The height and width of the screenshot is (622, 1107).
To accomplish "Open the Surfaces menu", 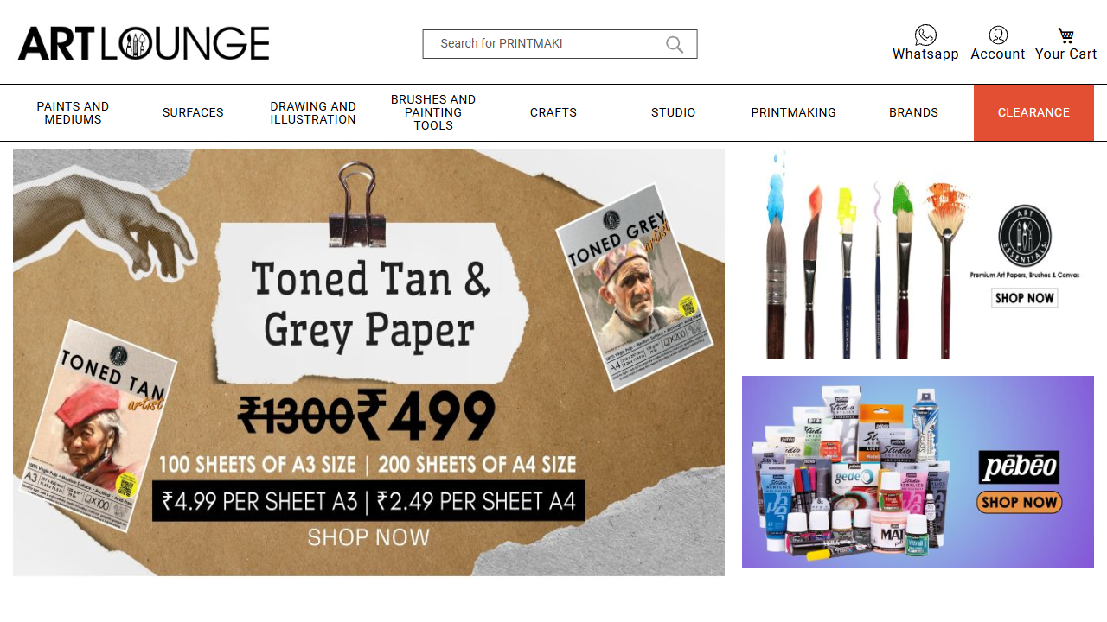I will (x=193, y=112).
